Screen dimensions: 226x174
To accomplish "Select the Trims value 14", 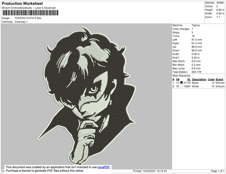I will tap(193, 36).
